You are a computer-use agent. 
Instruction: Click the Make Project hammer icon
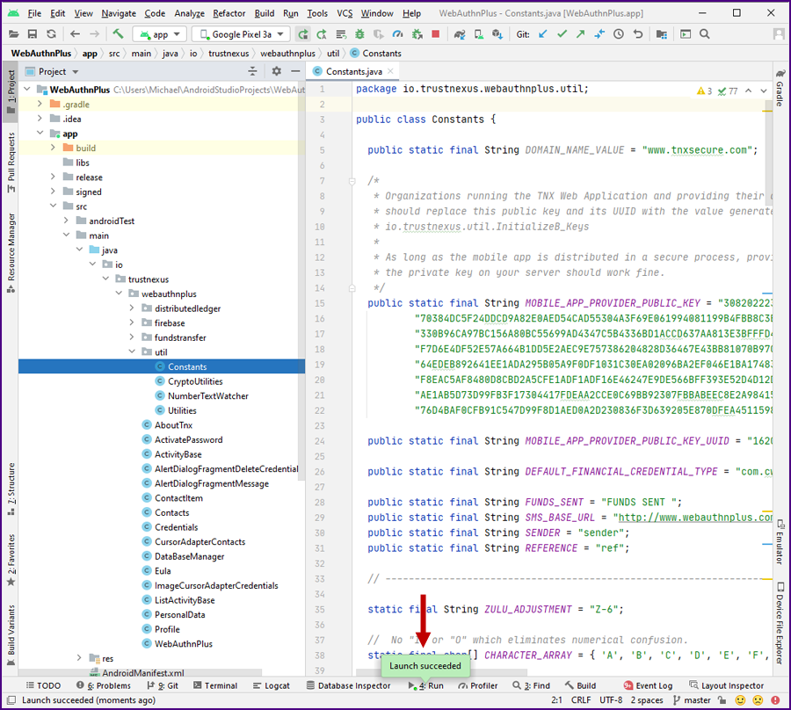(x=118, y=34)
